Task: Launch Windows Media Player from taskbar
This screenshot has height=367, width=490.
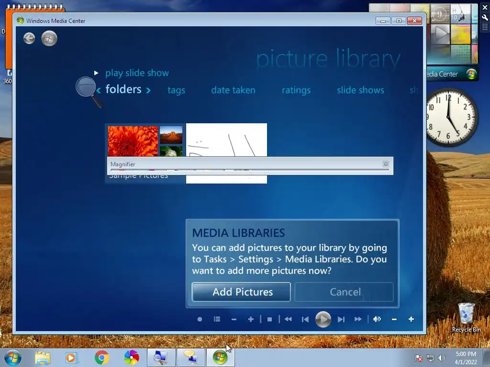Action: (72, 357)
